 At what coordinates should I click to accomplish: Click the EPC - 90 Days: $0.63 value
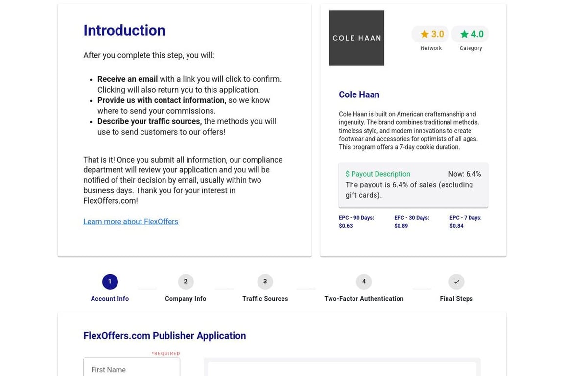(x=356, y=222)
